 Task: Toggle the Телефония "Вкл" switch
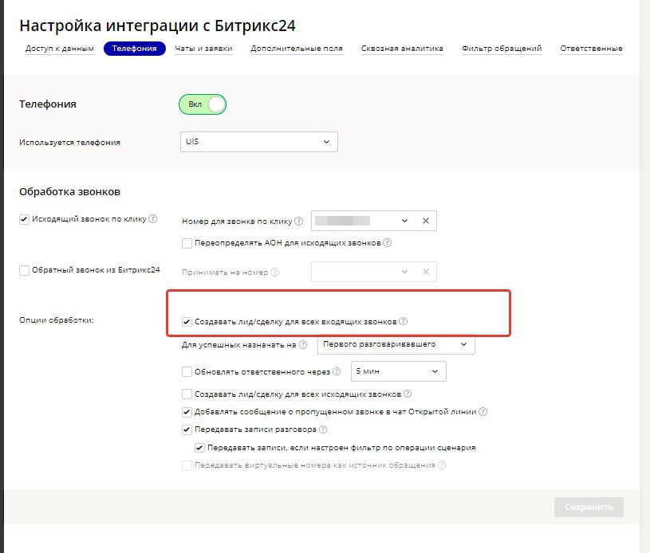[203, 104]
